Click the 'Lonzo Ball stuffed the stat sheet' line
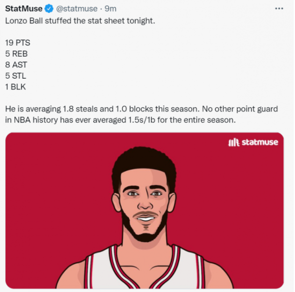This screenshot has height=292, width=295. [80, 21]
